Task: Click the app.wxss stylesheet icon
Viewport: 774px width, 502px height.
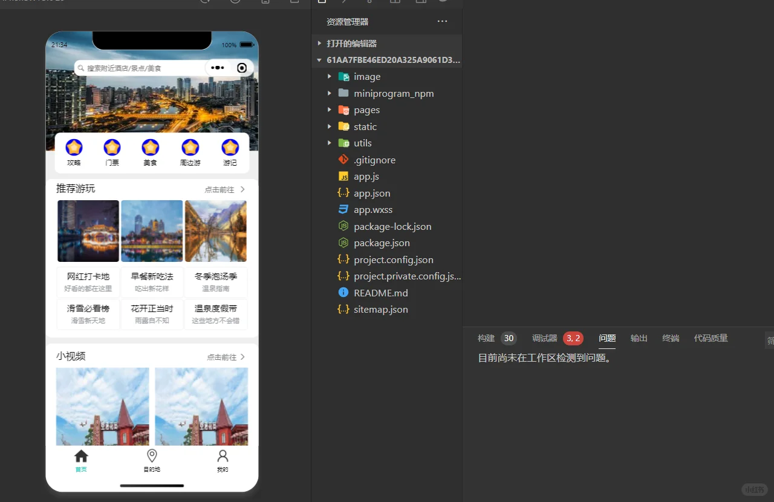Action: (343, 210)
